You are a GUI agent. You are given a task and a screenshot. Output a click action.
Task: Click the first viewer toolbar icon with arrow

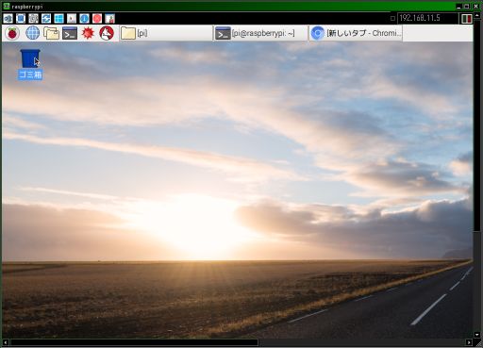coord(8,19)
